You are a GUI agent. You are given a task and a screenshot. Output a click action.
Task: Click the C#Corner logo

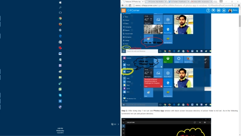(133, 10)
